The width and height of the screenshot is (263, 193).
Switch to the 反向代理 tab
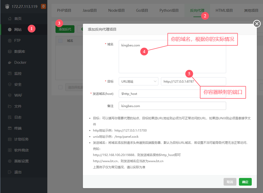pyautogui.click(x=197, y=10)
